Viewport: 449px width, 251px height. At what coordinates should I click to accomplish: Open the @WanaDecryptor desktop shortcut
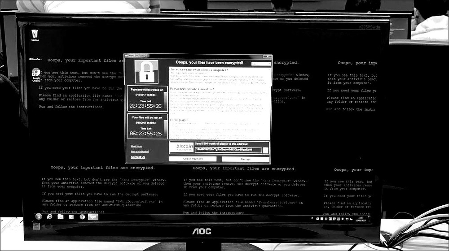[x=35, y=59]
